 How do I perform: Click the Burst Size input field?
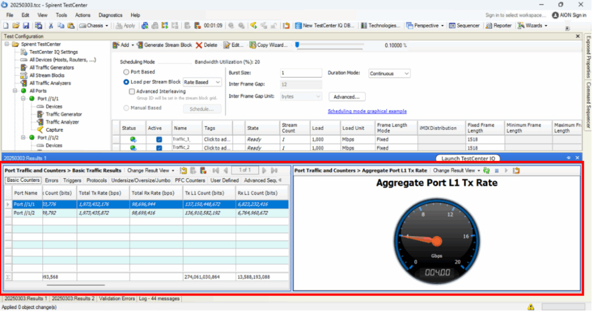coord(301,73)
